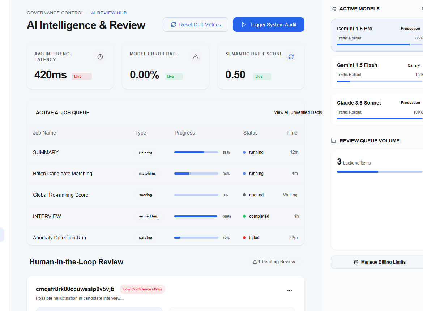Click the warning triangle icon in Model Error Rate card
The height and width of the screenshot is (311, 423).
tap(196, 57)
